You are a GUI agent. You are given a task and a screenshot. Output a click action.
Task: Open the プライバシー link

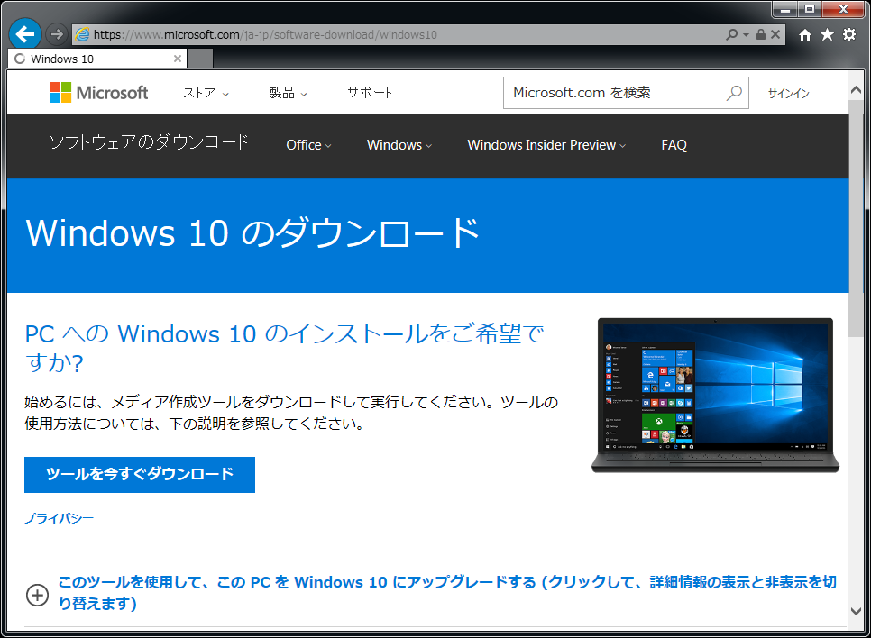59,518
